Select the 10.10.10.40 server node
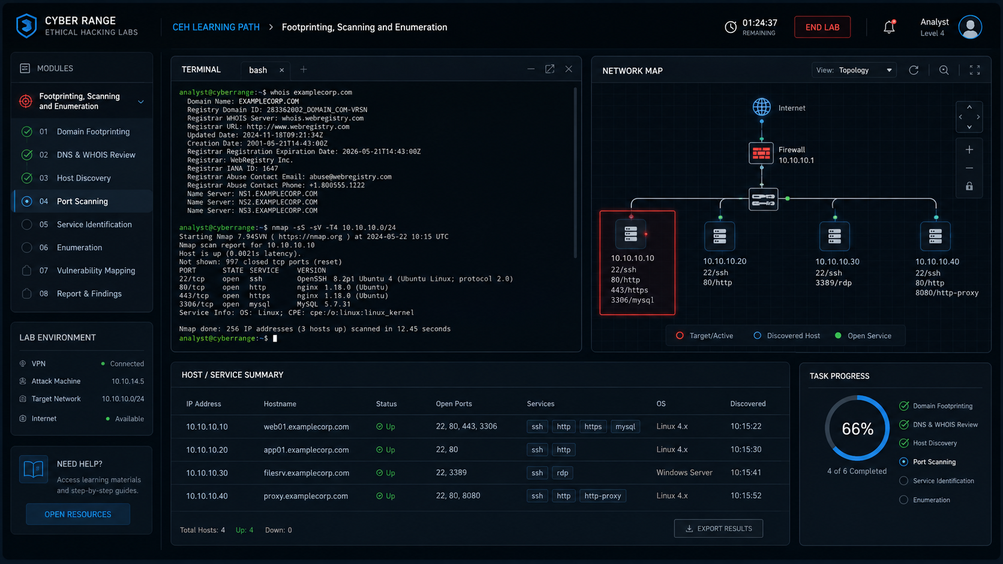 point(935,236)
